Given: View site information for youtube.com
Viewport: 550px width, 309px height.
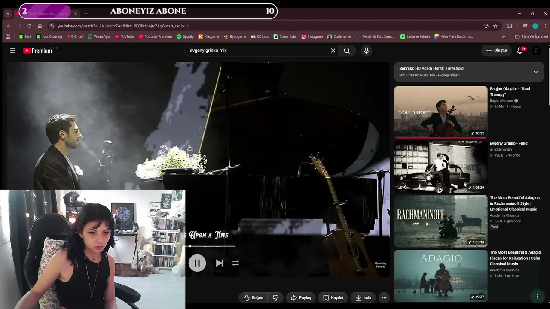Looking at the screenshot, I should (x=52, y=26).
